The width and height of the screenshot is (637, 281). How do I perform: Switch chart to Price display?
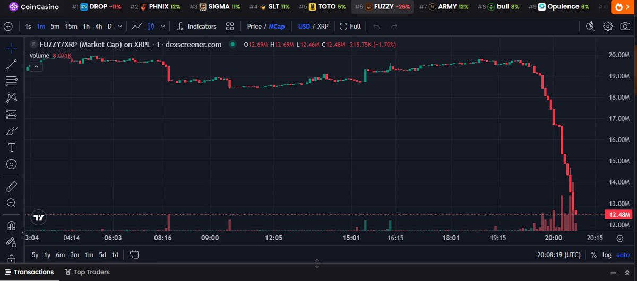pyautogui.click(x=254, y=26)
